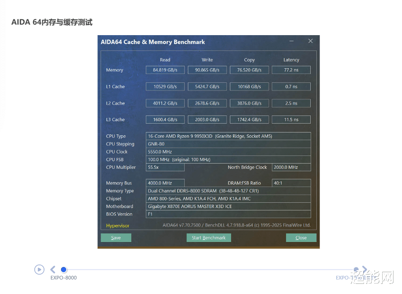Click the Save button in AIDA64
This screenshot has height=294, width=402.
pos(116,237)
